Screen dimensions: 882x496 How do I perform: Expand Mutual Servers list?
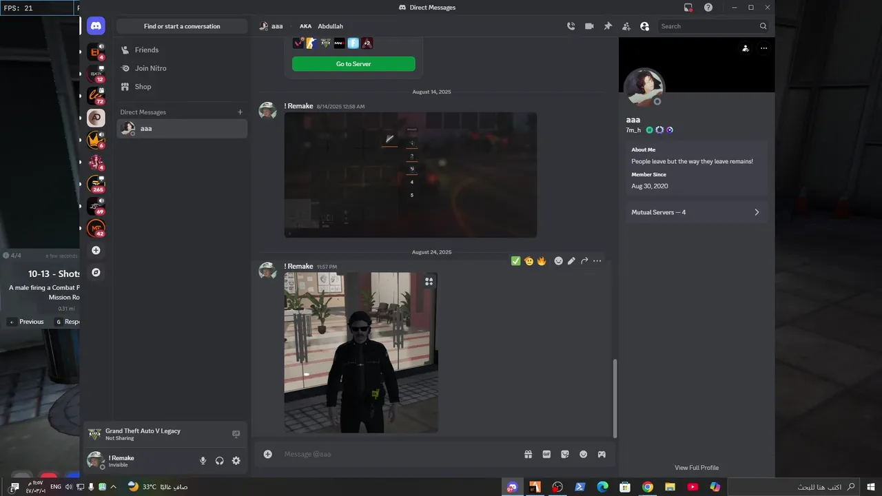pyautogui.click(x=696, y=212)
